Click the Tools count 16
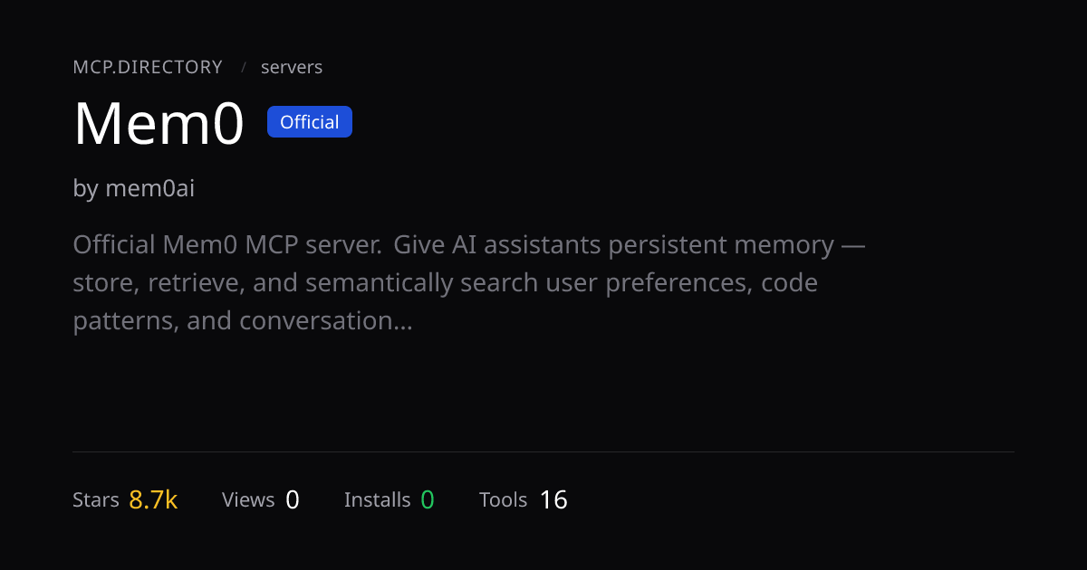The image size is (1087, 570). pos(553,499)
